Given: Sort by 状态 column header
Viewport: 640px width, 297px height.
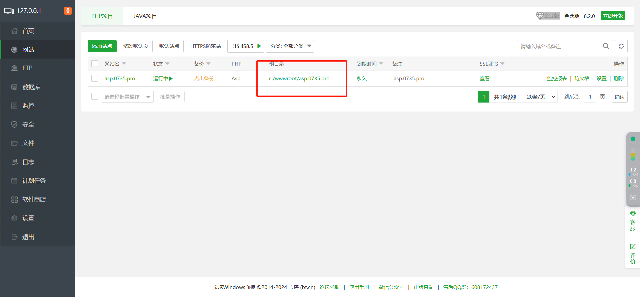Looking at the screenshot, I should 161,64.
